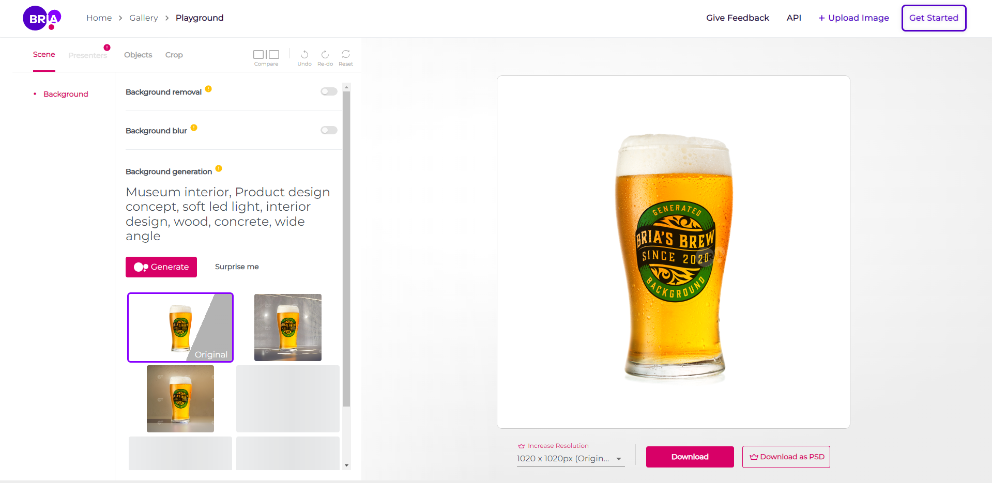The height and width of the screenshot is (483, 992).
Task: Click the scroll down arrow in the panel
Action: tap(346, 465)
